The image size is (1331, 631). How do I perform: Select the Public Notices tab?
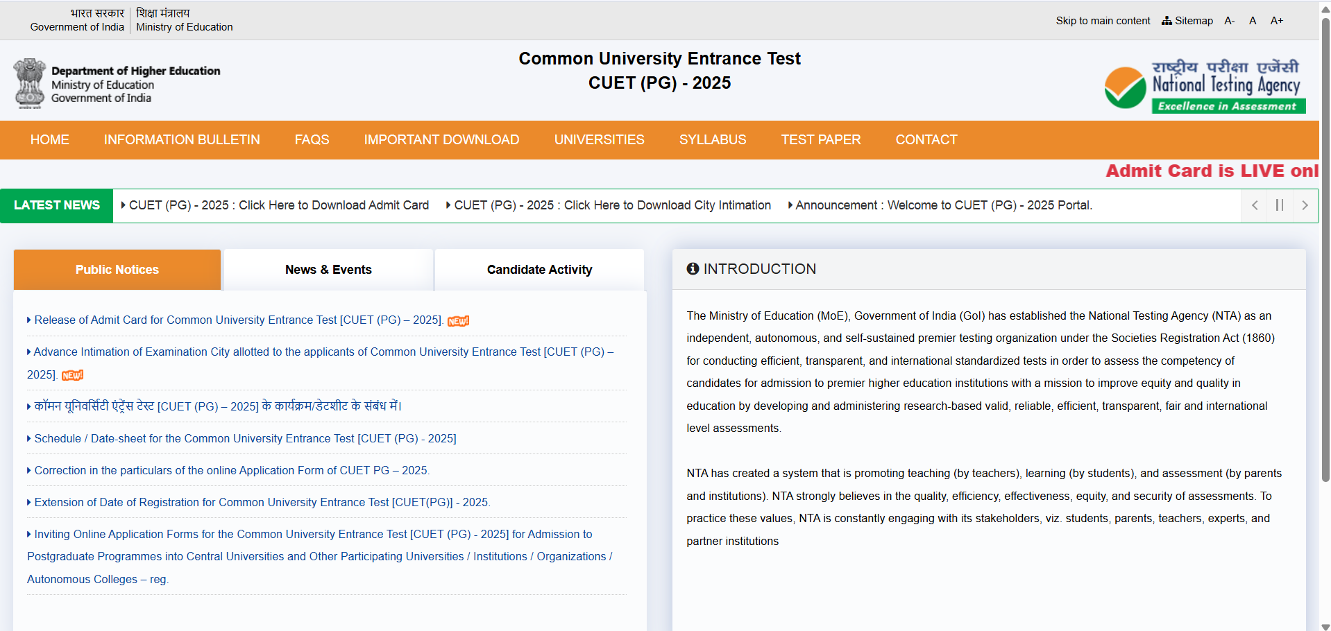click(117, 270)
